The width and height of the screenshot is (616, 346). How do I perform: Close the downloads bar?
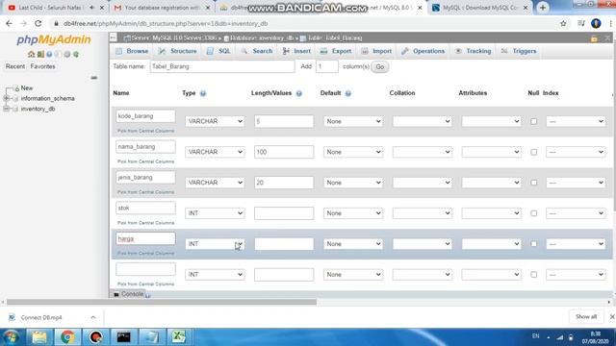pos(612,316)
